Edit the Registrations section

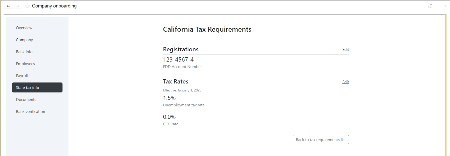345,49
